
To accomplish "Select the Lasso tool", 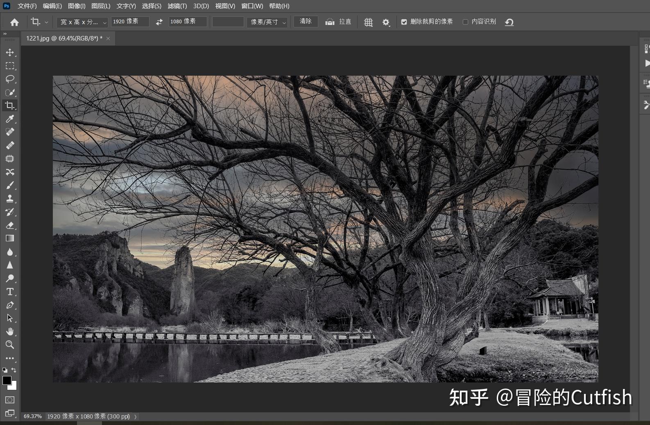I will [10, 79].
